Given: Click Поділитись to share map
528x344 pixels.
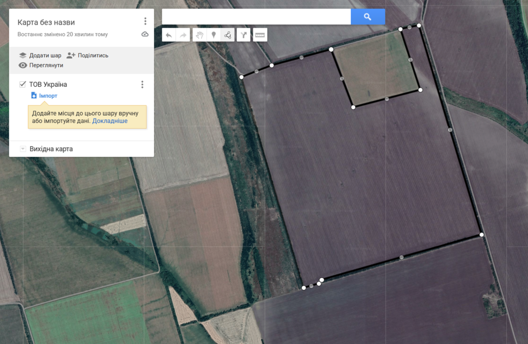Looking at the screenshot, I should click(88, 55).
